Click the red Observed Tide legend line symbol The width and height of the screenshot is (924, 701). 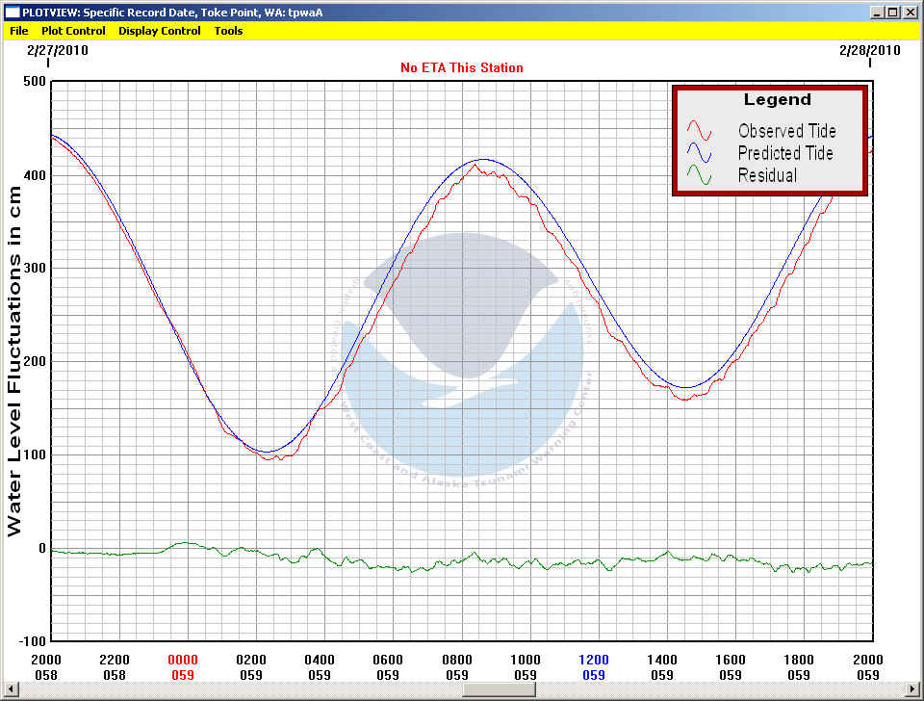(700, 131)
